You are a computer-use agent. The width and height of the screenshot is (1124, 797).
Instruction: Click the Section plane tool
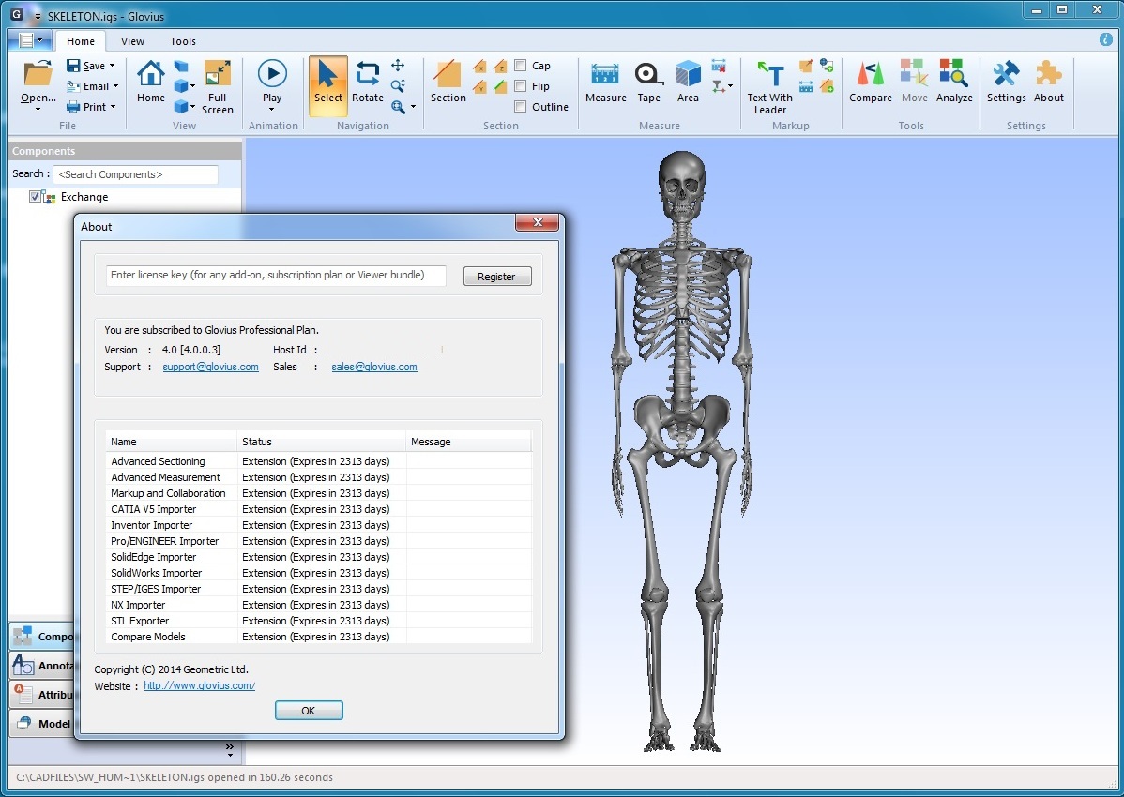click(448, 82)
